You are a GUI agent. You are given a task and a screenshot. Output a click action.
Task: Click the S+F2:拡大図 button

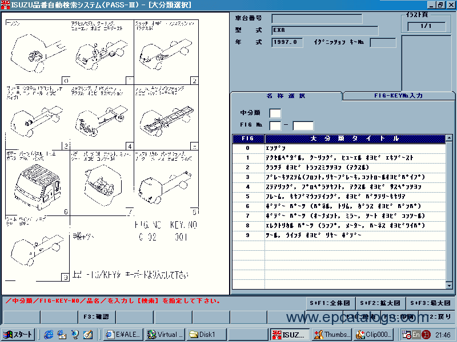click(380, 303)
